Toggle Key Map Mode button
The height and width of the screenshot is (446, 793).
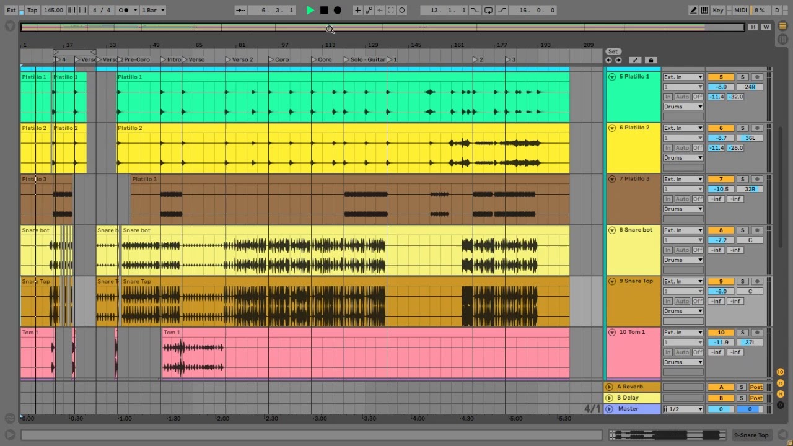pyautogui.click(x=719, y=10)
